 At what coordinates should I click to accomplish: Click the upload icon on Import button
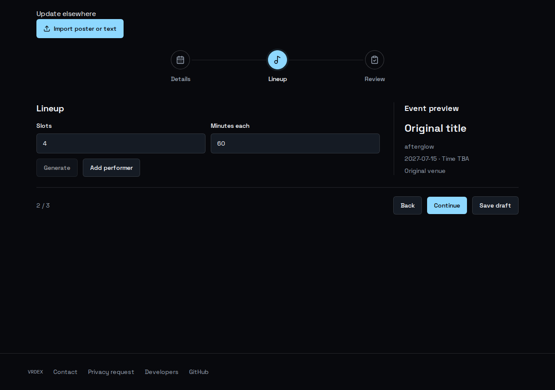[47, 29]
